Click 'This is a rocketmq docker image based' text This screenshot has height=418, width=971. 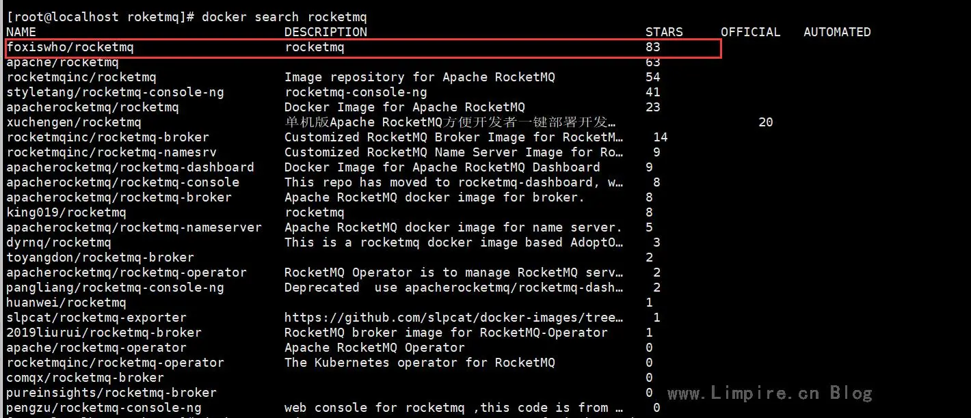[x=454, y=242]
